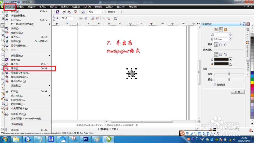The width and height of the screenshot is (254, 143).
Task: Open the 文件(F) menu
Action: [10, 7]
